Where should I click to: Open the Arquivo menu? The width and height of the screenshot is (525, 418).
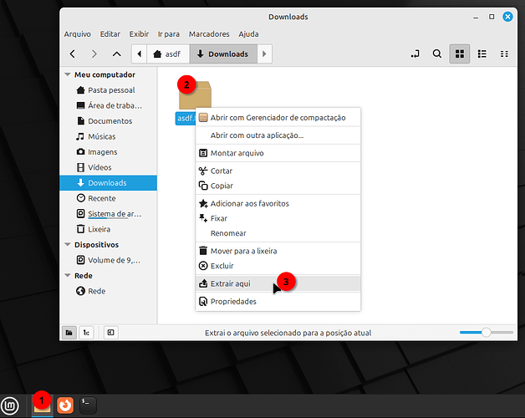[x=78, y=34]
